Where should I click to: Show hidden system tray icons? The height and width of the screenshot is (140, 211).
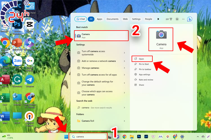pos(198,137)
